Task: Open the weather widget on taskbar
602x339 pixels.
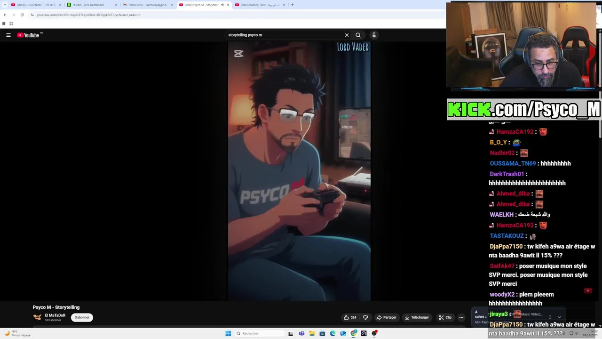Action: 18,333
